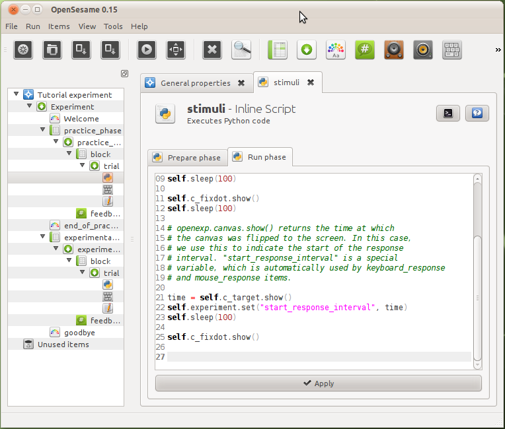Add a keyboard response item from toolbar
Viewport: 505px width, 429px height.
(x=452, y=49)
